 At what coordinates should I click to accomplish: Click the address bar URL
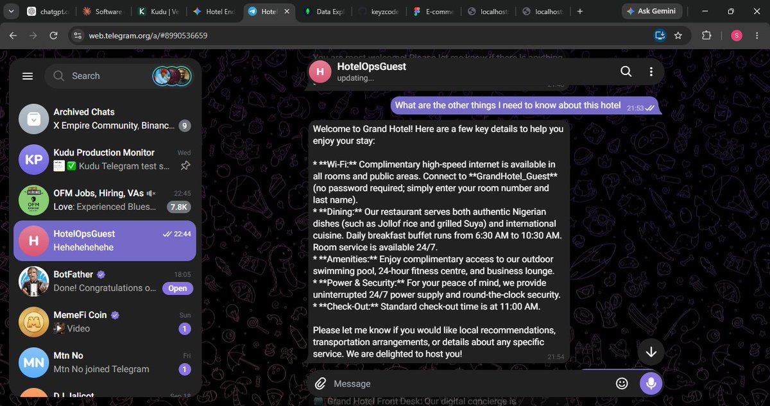(148, 35)
